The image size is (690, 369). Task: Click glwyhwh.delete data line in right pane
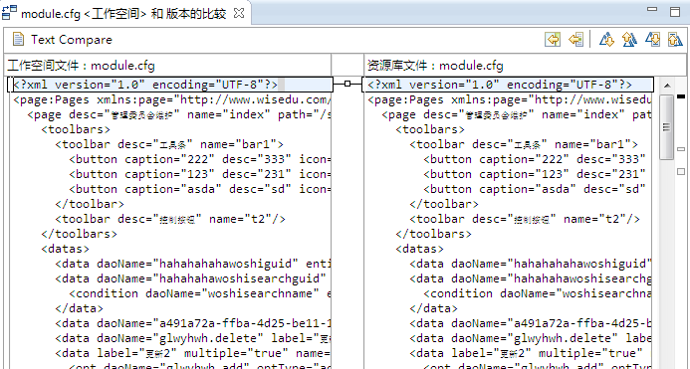click(x=531, y=338)
